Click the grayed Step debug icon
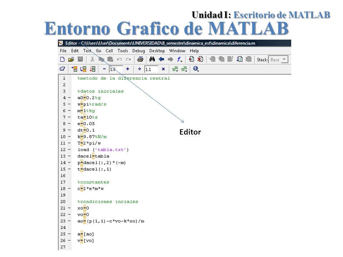 [x=212, y=59]
